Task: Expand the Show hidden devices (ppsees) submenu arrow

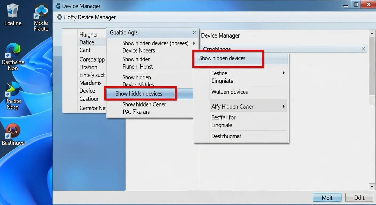Action: (x=194, y=43)
